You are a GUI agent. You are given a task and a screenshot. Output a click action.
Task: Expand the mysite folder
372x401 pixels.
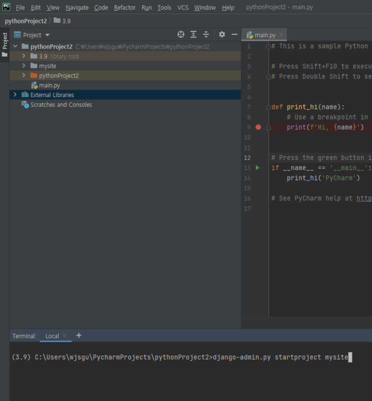click(24, 65)
